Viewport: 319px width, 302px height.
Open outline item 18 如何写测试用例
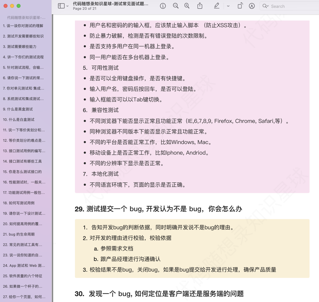[19, 203]
